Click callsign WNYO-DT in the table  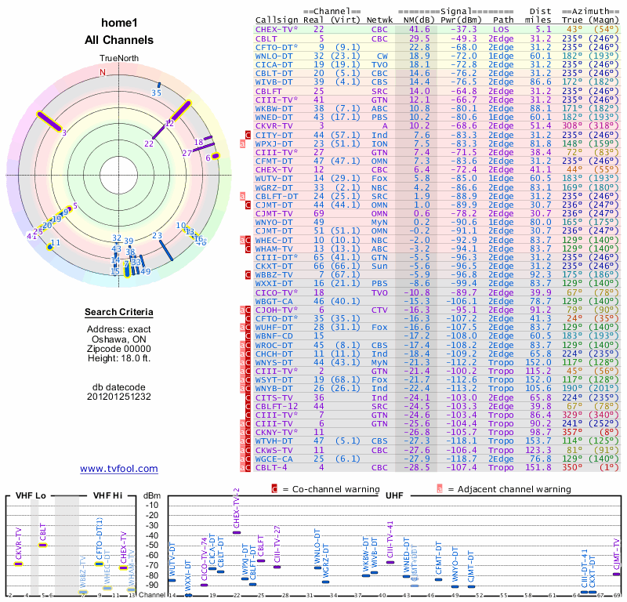click(274, 223)
